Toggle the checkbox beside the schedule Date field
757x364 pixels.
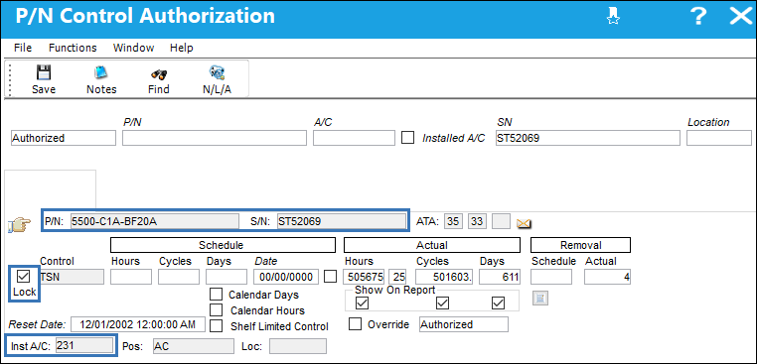(x=330, y=277)
